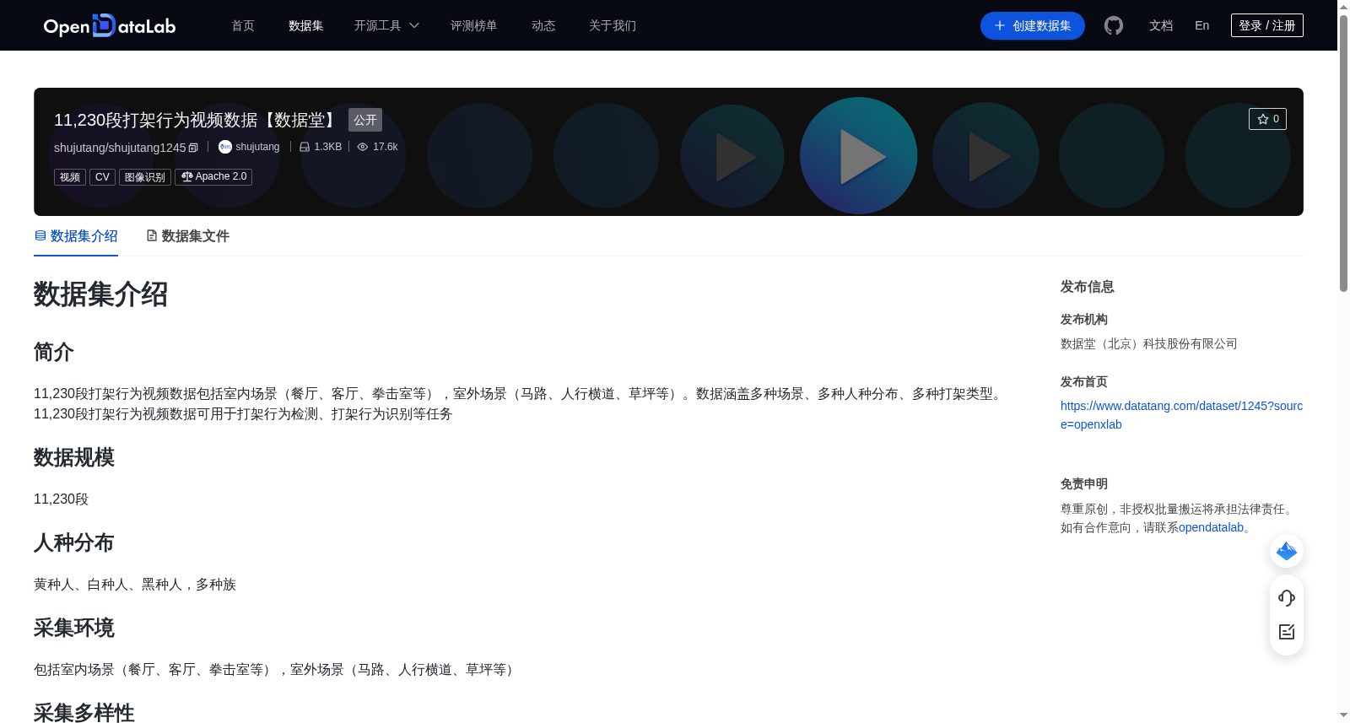Viewport: 1350px width, 723px height.
Task: Click the 简介 heading
Action: click(54, 352)
